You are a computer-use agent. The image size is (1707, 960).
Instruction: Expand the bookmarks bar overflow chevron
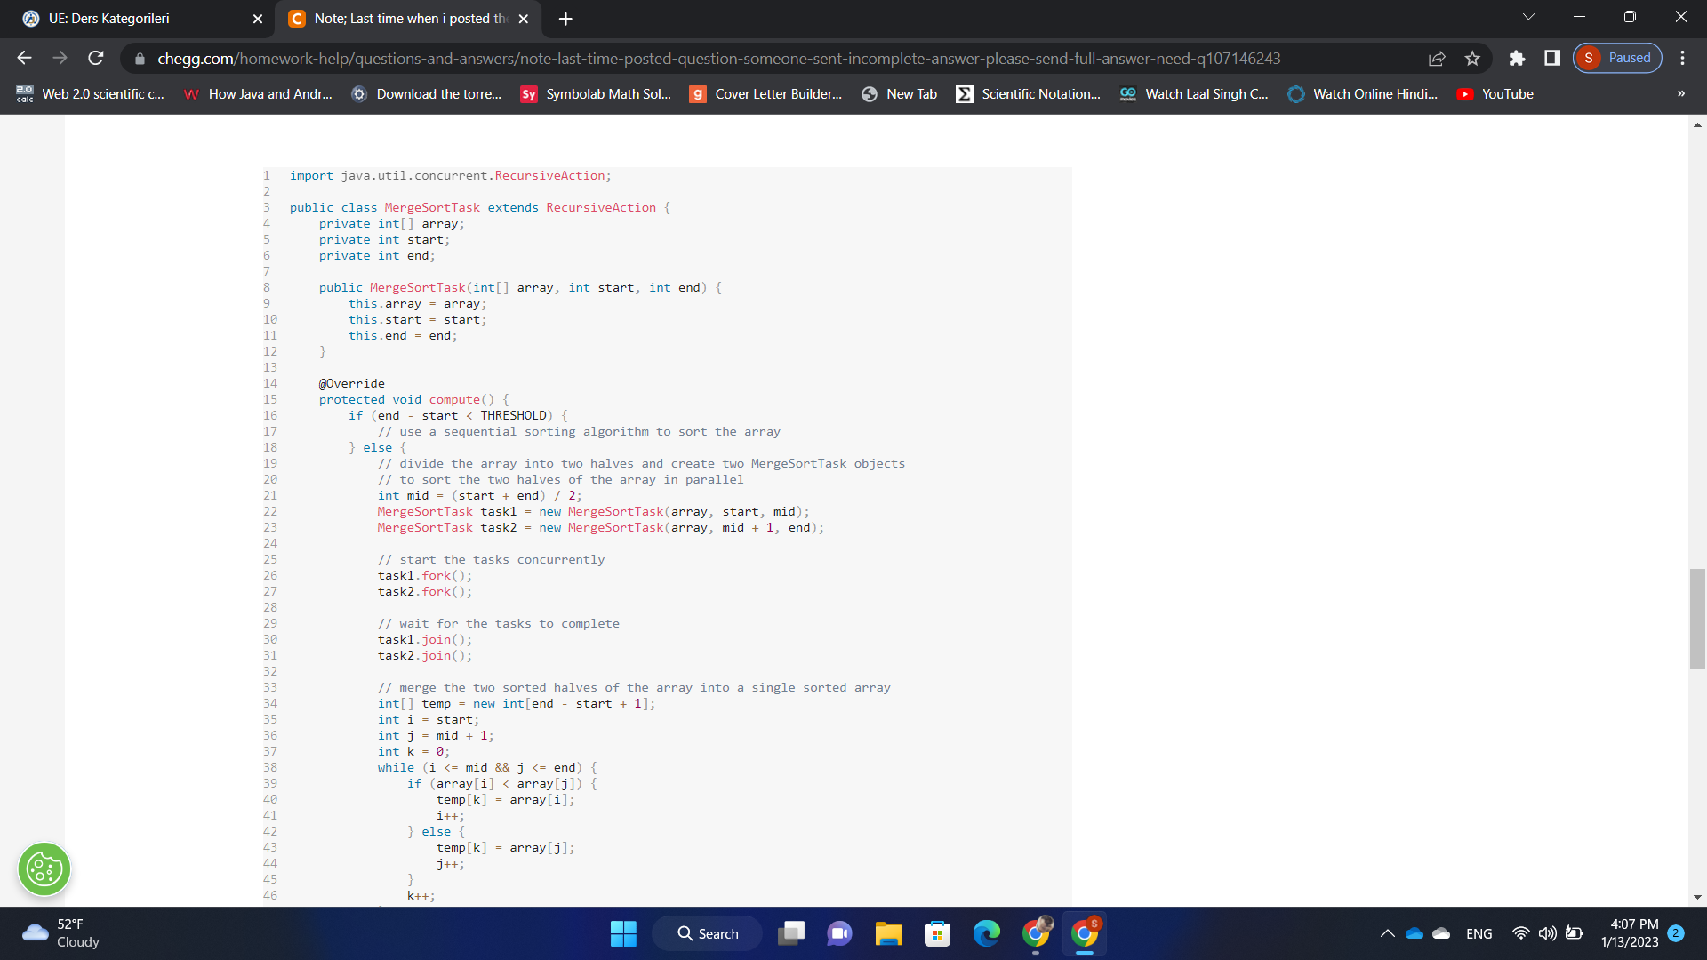[1680, 93]
